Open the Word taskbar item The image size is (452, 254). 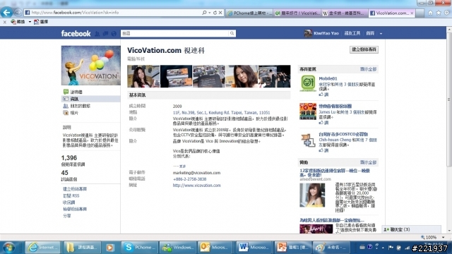click(254, 248)
